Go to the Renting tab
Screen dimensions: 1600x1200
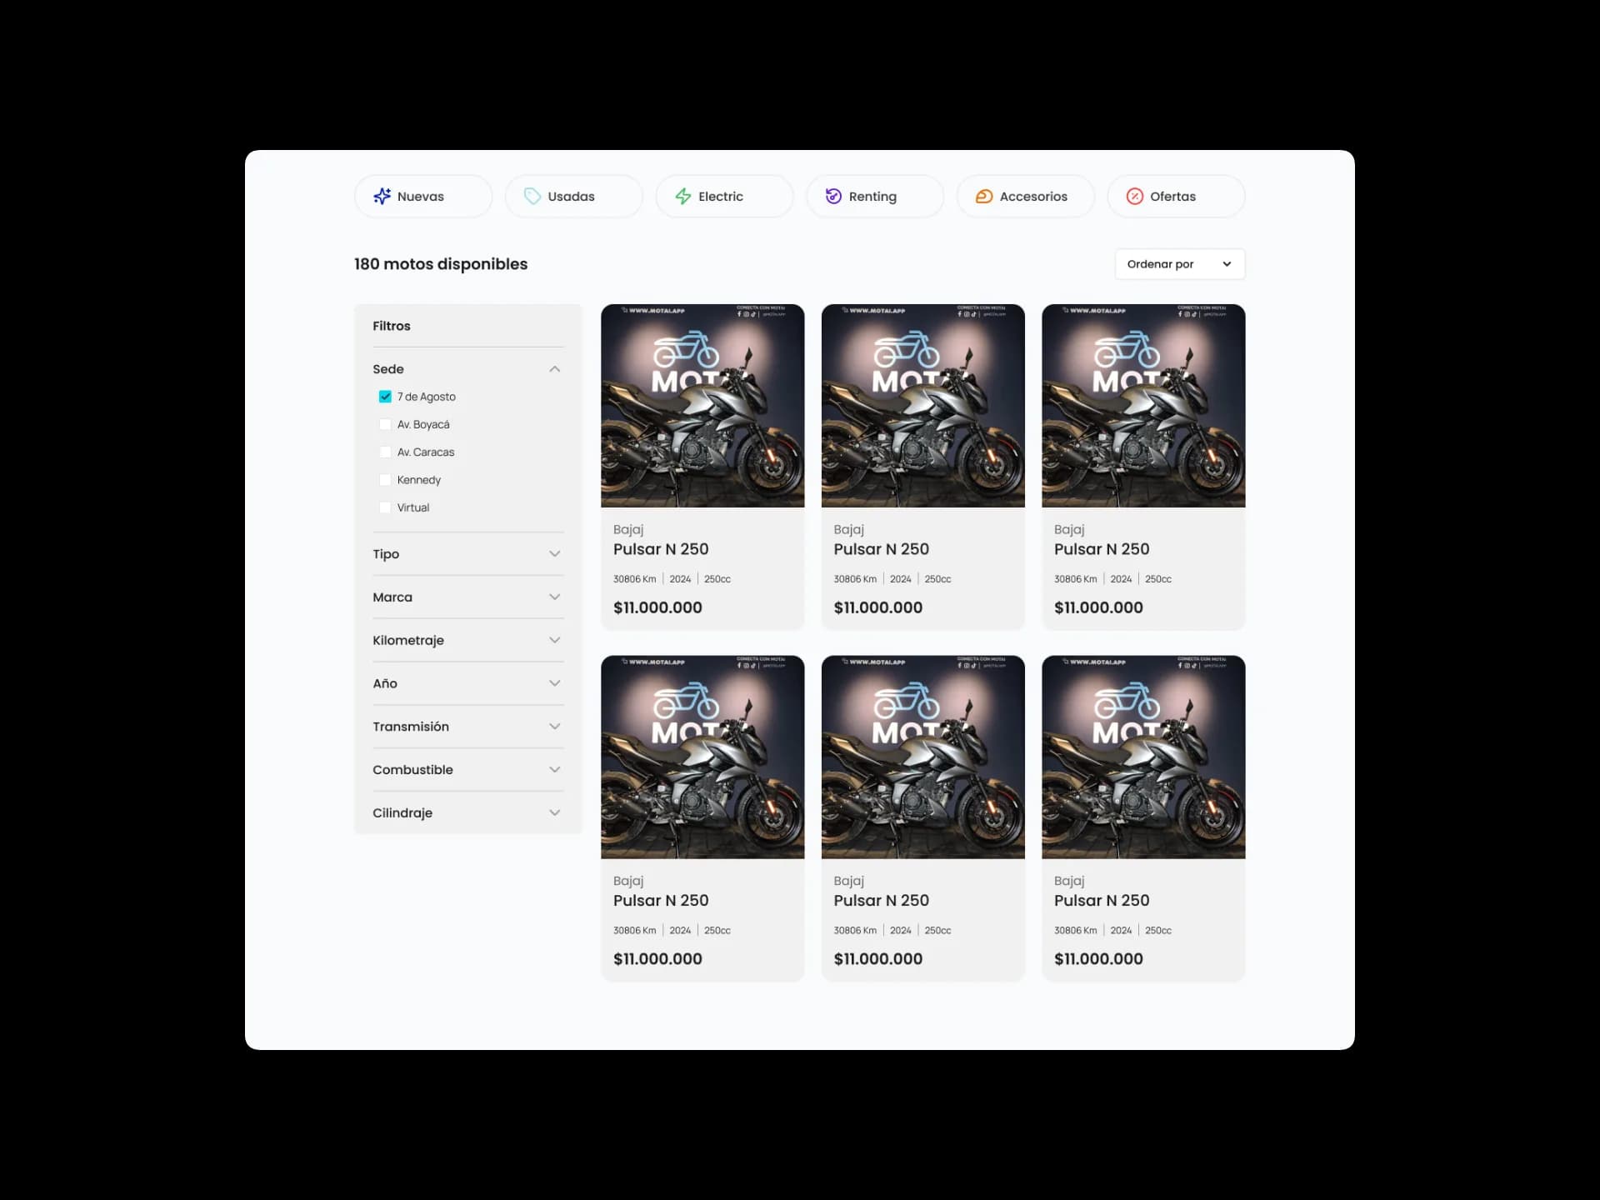pyautogui.click(x=875, y=197)
